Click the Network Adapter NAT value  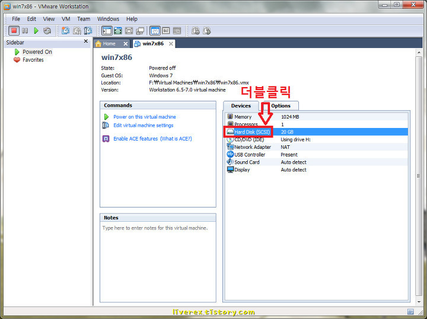coord(285,147)
